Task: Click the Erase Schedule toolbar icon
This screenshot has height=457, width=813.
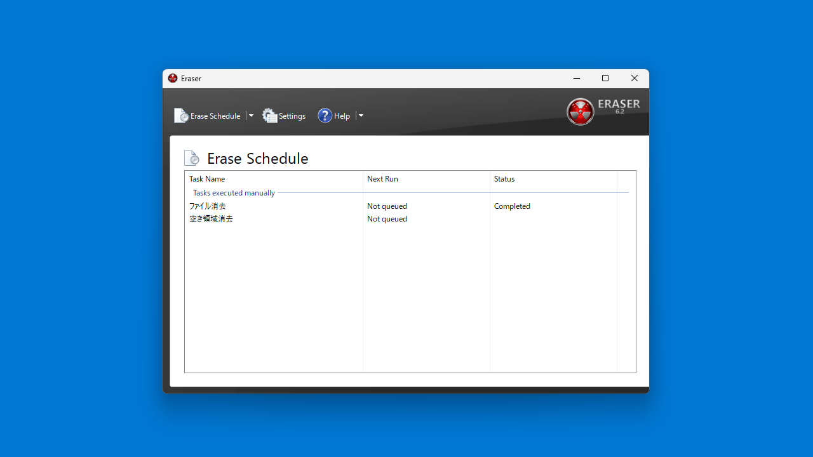Action: [181, 116]
